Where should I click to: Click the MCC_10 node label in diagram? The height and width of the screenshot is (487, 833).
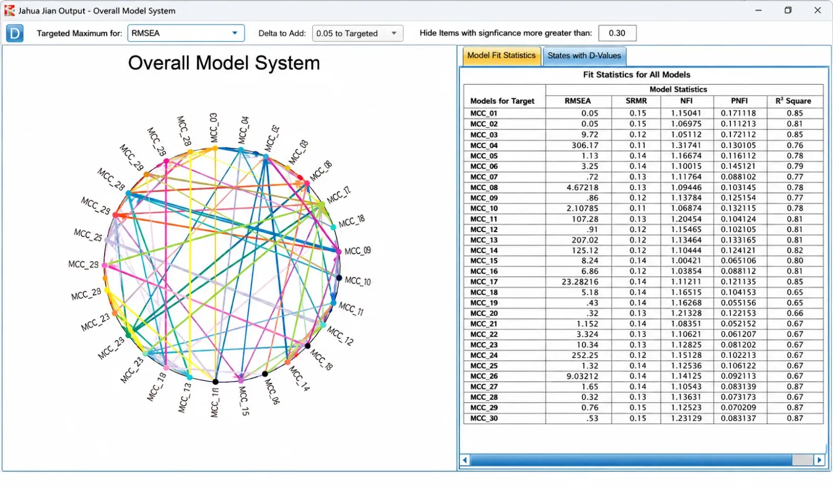click(358, 281)
